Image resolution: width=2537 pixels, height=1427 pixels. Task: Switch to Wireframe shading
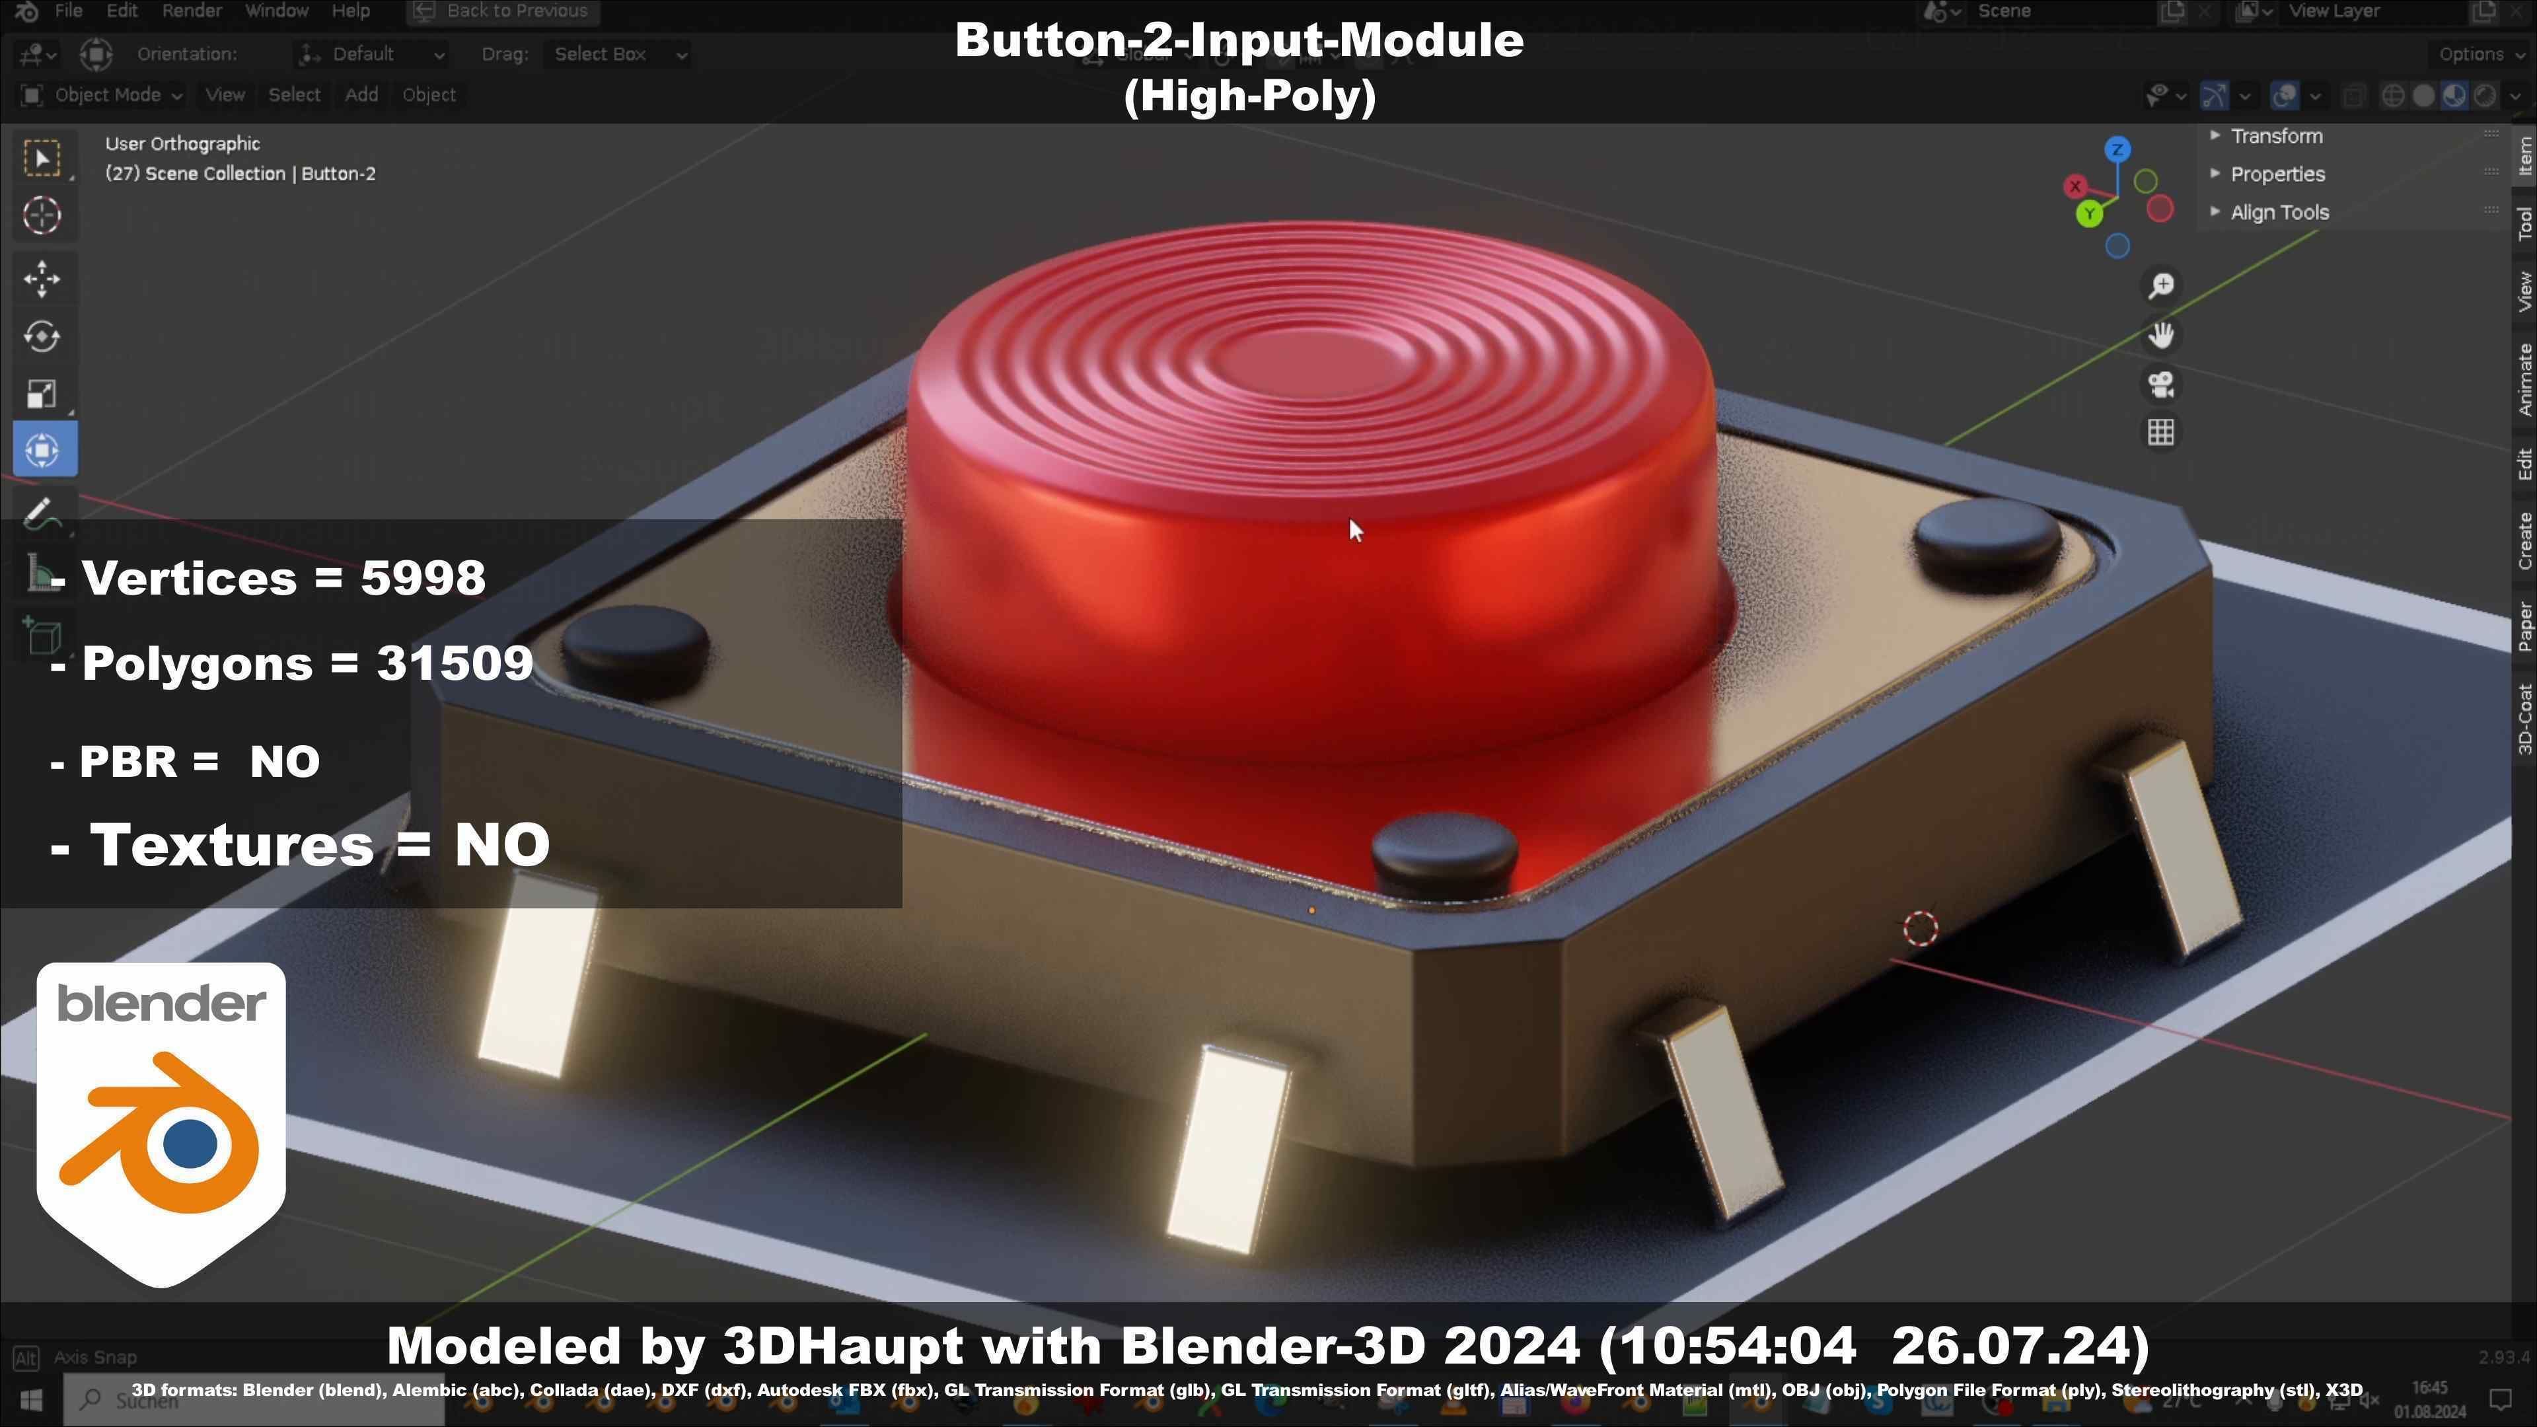pyautogui.click(x=2392, y=96)
